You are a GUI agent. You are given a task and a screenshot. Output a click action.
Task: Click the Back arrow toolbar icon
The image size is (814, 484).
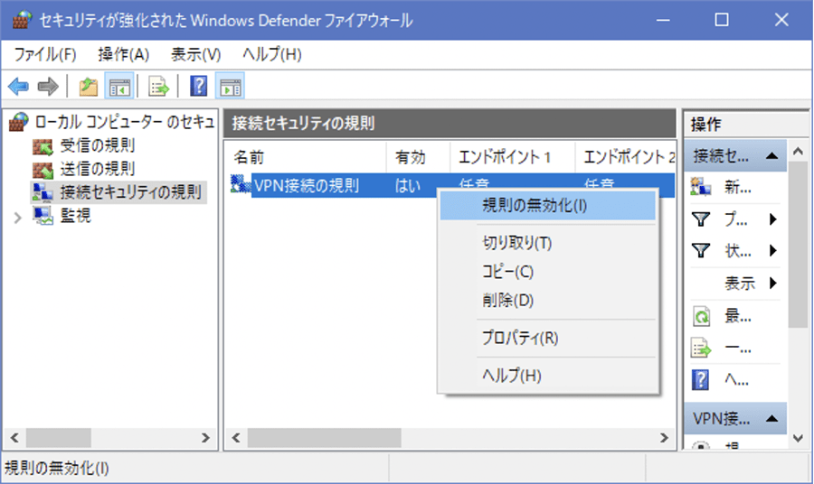click(18, 87)
